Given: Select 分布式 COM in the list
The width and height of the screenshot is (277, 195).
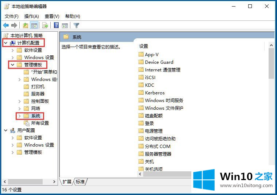Looking at the screenshot, I should click(158, 146).
